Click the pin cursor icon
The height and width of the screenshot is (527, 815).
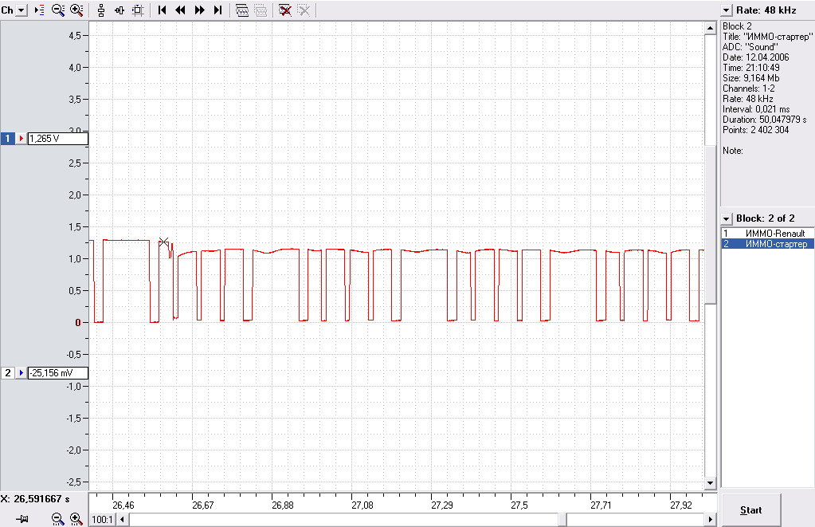[x=22, y=519]
